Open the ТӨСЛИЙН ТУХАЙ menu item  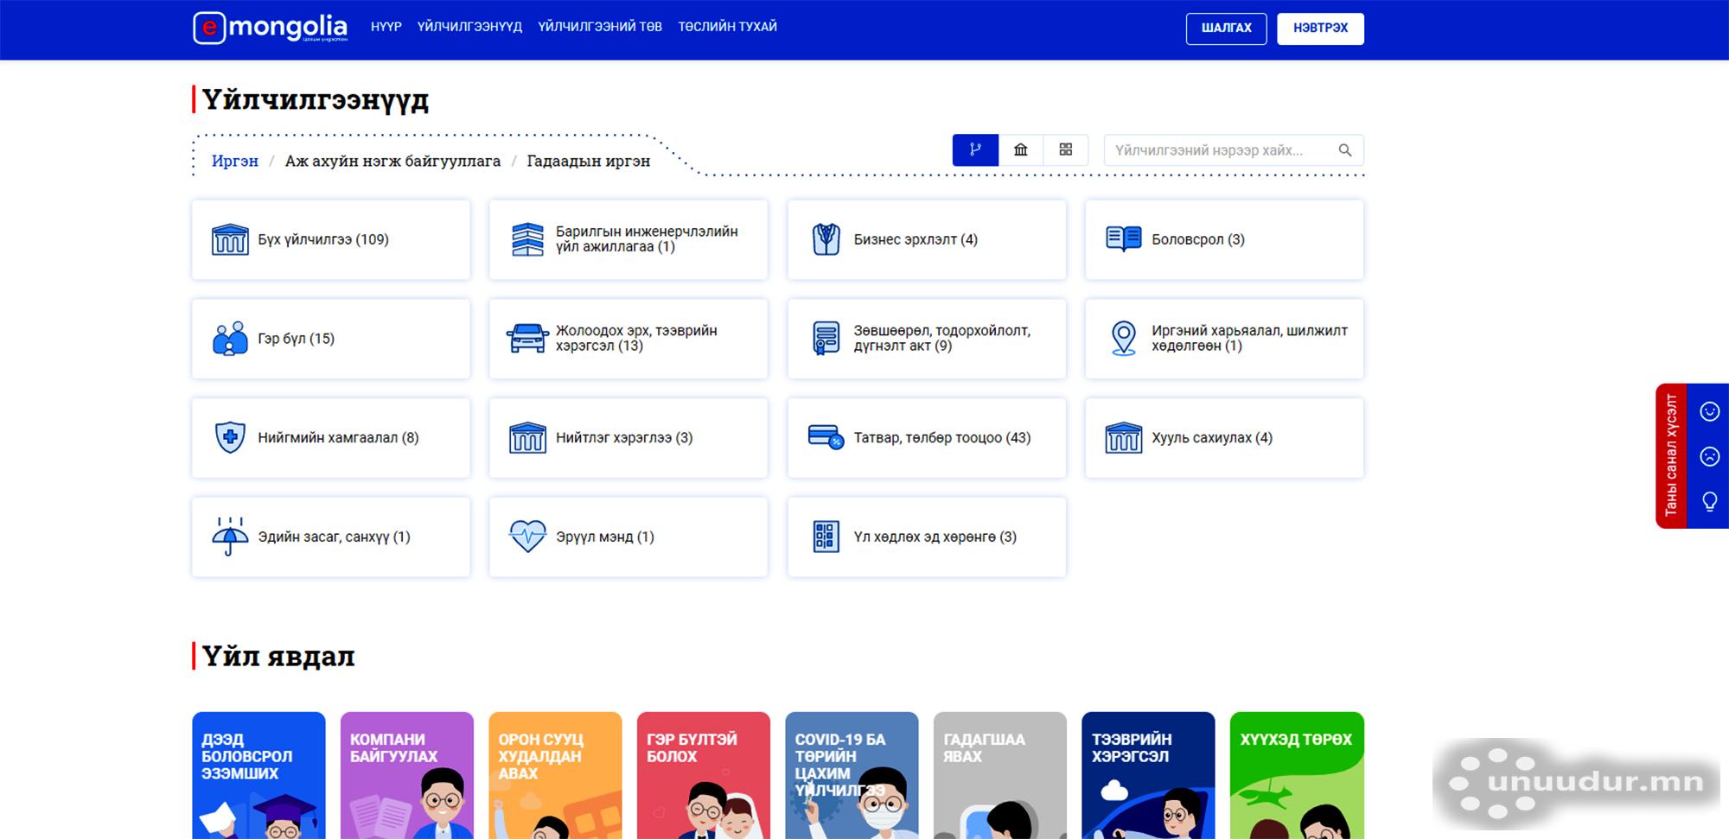click(727, 27)
